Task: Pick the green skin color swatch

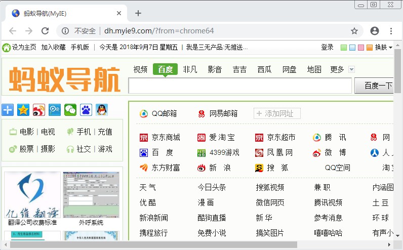Action: [x=344, y=48]
